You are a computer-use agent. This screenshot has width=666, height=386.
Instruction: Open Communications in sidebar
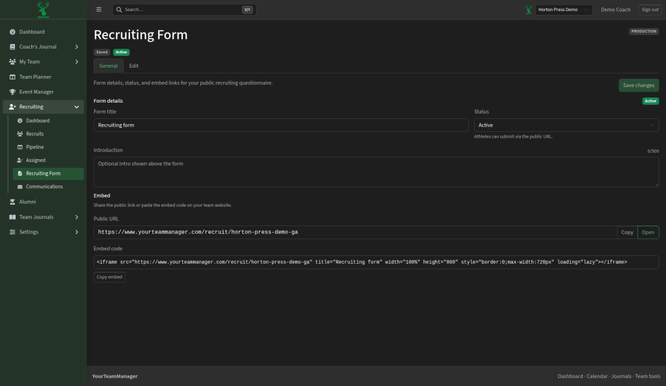(x=48, y=187)
